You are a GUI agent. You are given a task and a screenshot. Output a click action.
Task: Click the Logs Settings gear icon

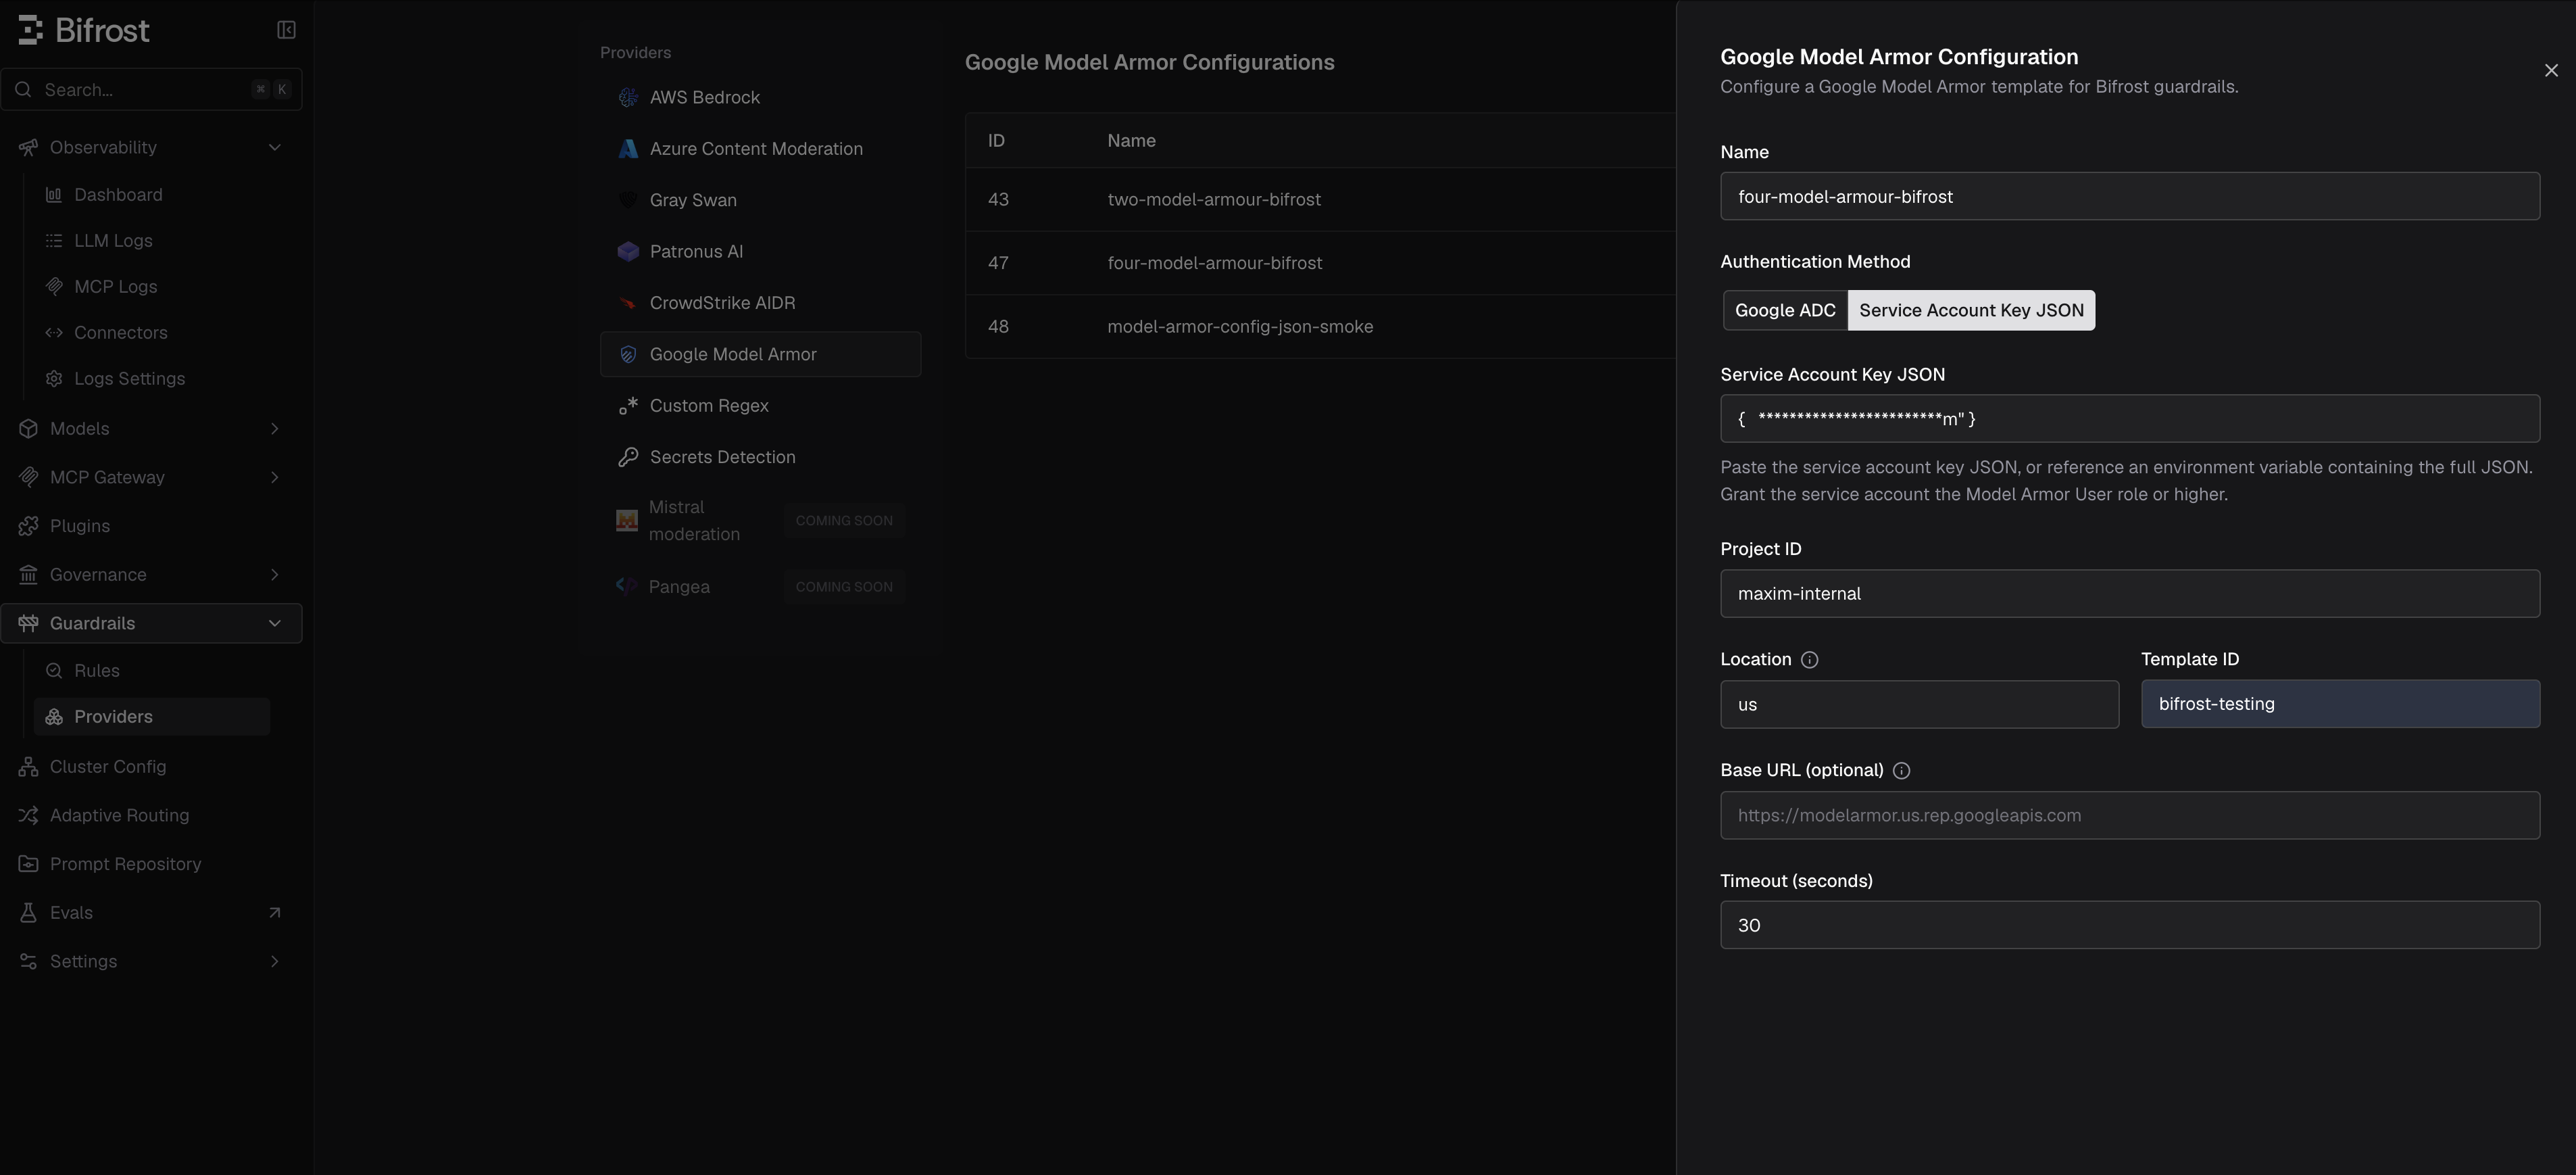click(54, 379)
